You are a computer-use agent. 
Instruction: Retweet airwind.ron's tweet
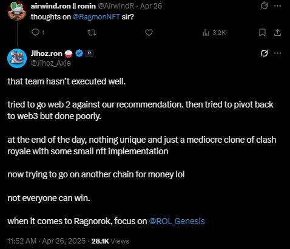pos(92,32)
